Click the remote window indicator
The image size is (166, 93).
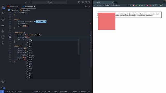[2, 92]
